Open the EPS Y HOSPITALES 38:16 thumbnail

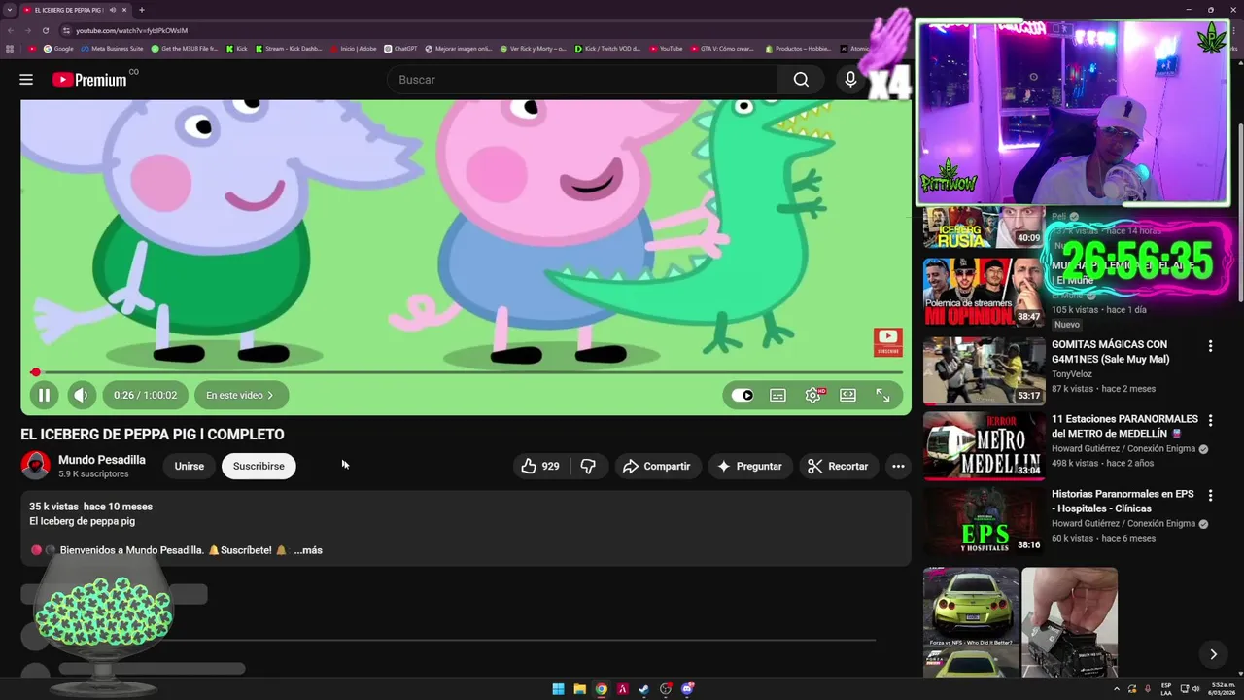point(984,520)
